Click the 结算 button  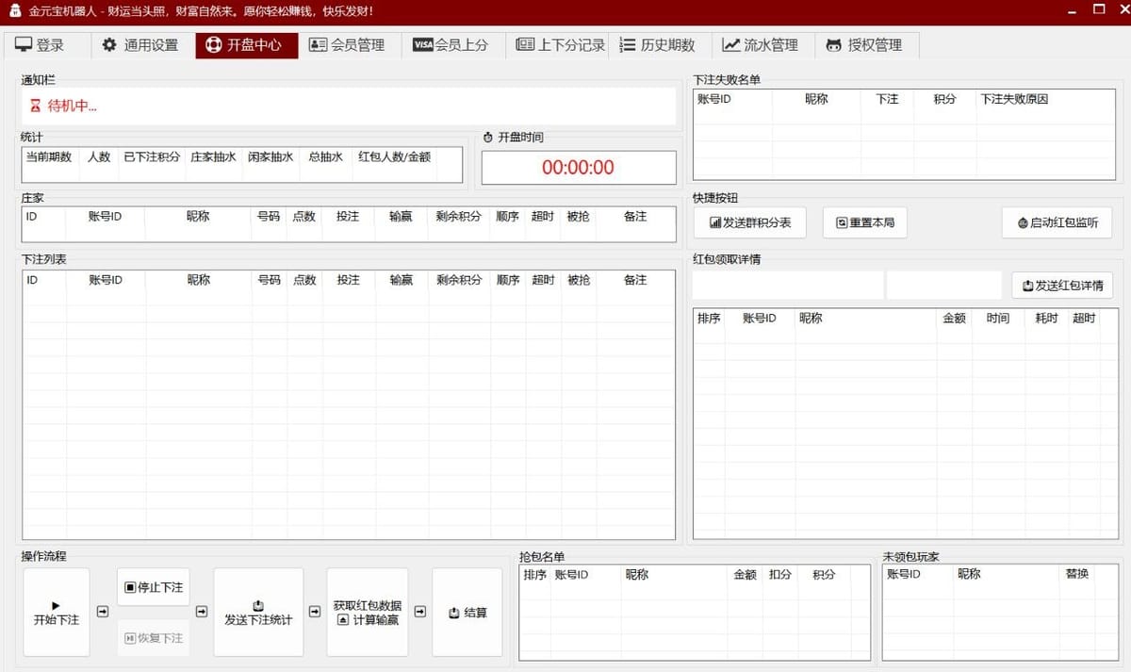click(x=467, y=613)
